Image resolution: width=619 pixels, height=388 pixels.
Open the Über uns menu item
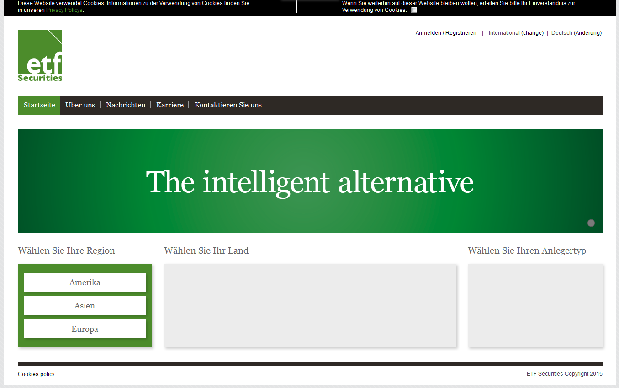tap(80, 105)
